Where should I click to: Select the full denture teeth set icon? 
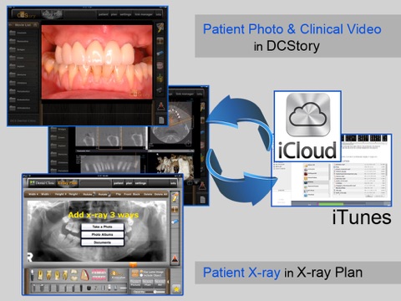point(99,274)
